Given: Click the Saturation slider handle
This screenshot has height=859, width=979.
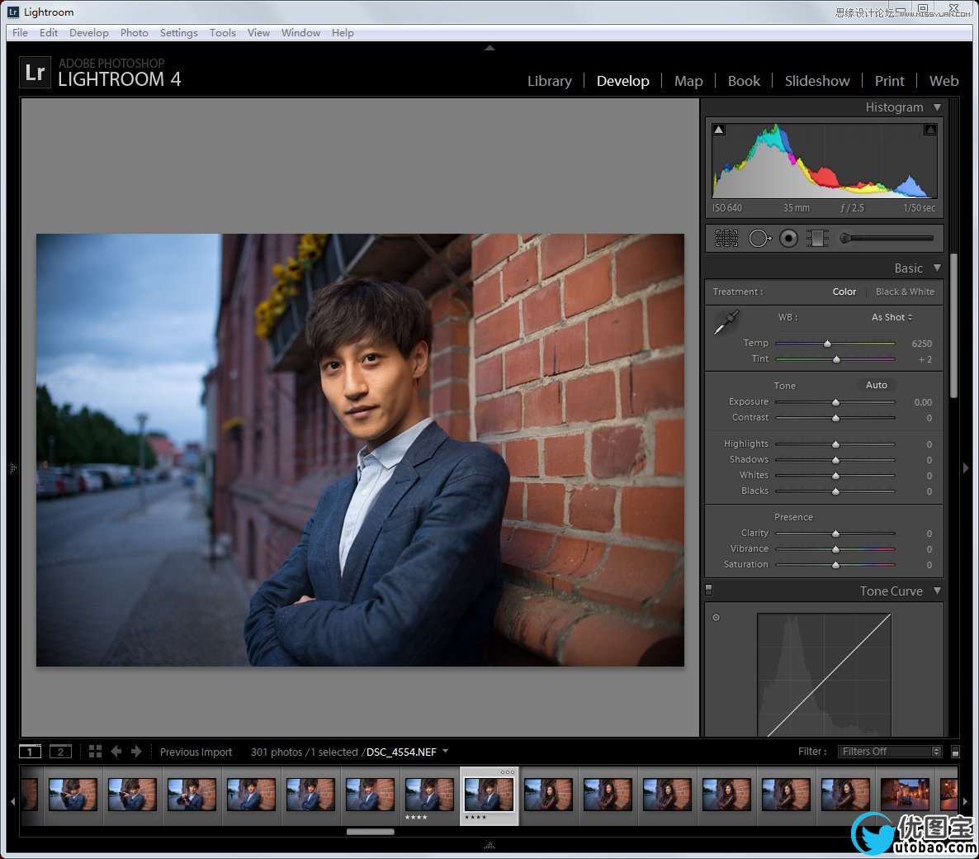Looking at the screenshot, I should coord(835,565).
